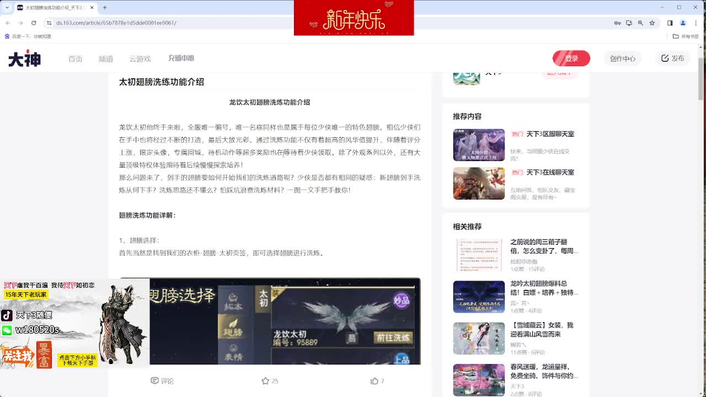Click the 推荐内容 section title
706x397 pixels.
[467, 116]
